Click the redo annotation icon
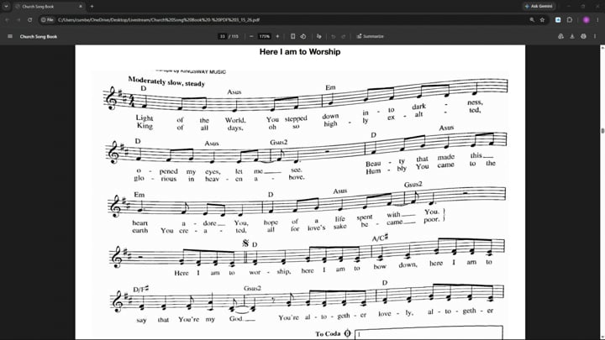Image resolution: width=605 pixels, height=340 pixels. click(x=344, y=36)
